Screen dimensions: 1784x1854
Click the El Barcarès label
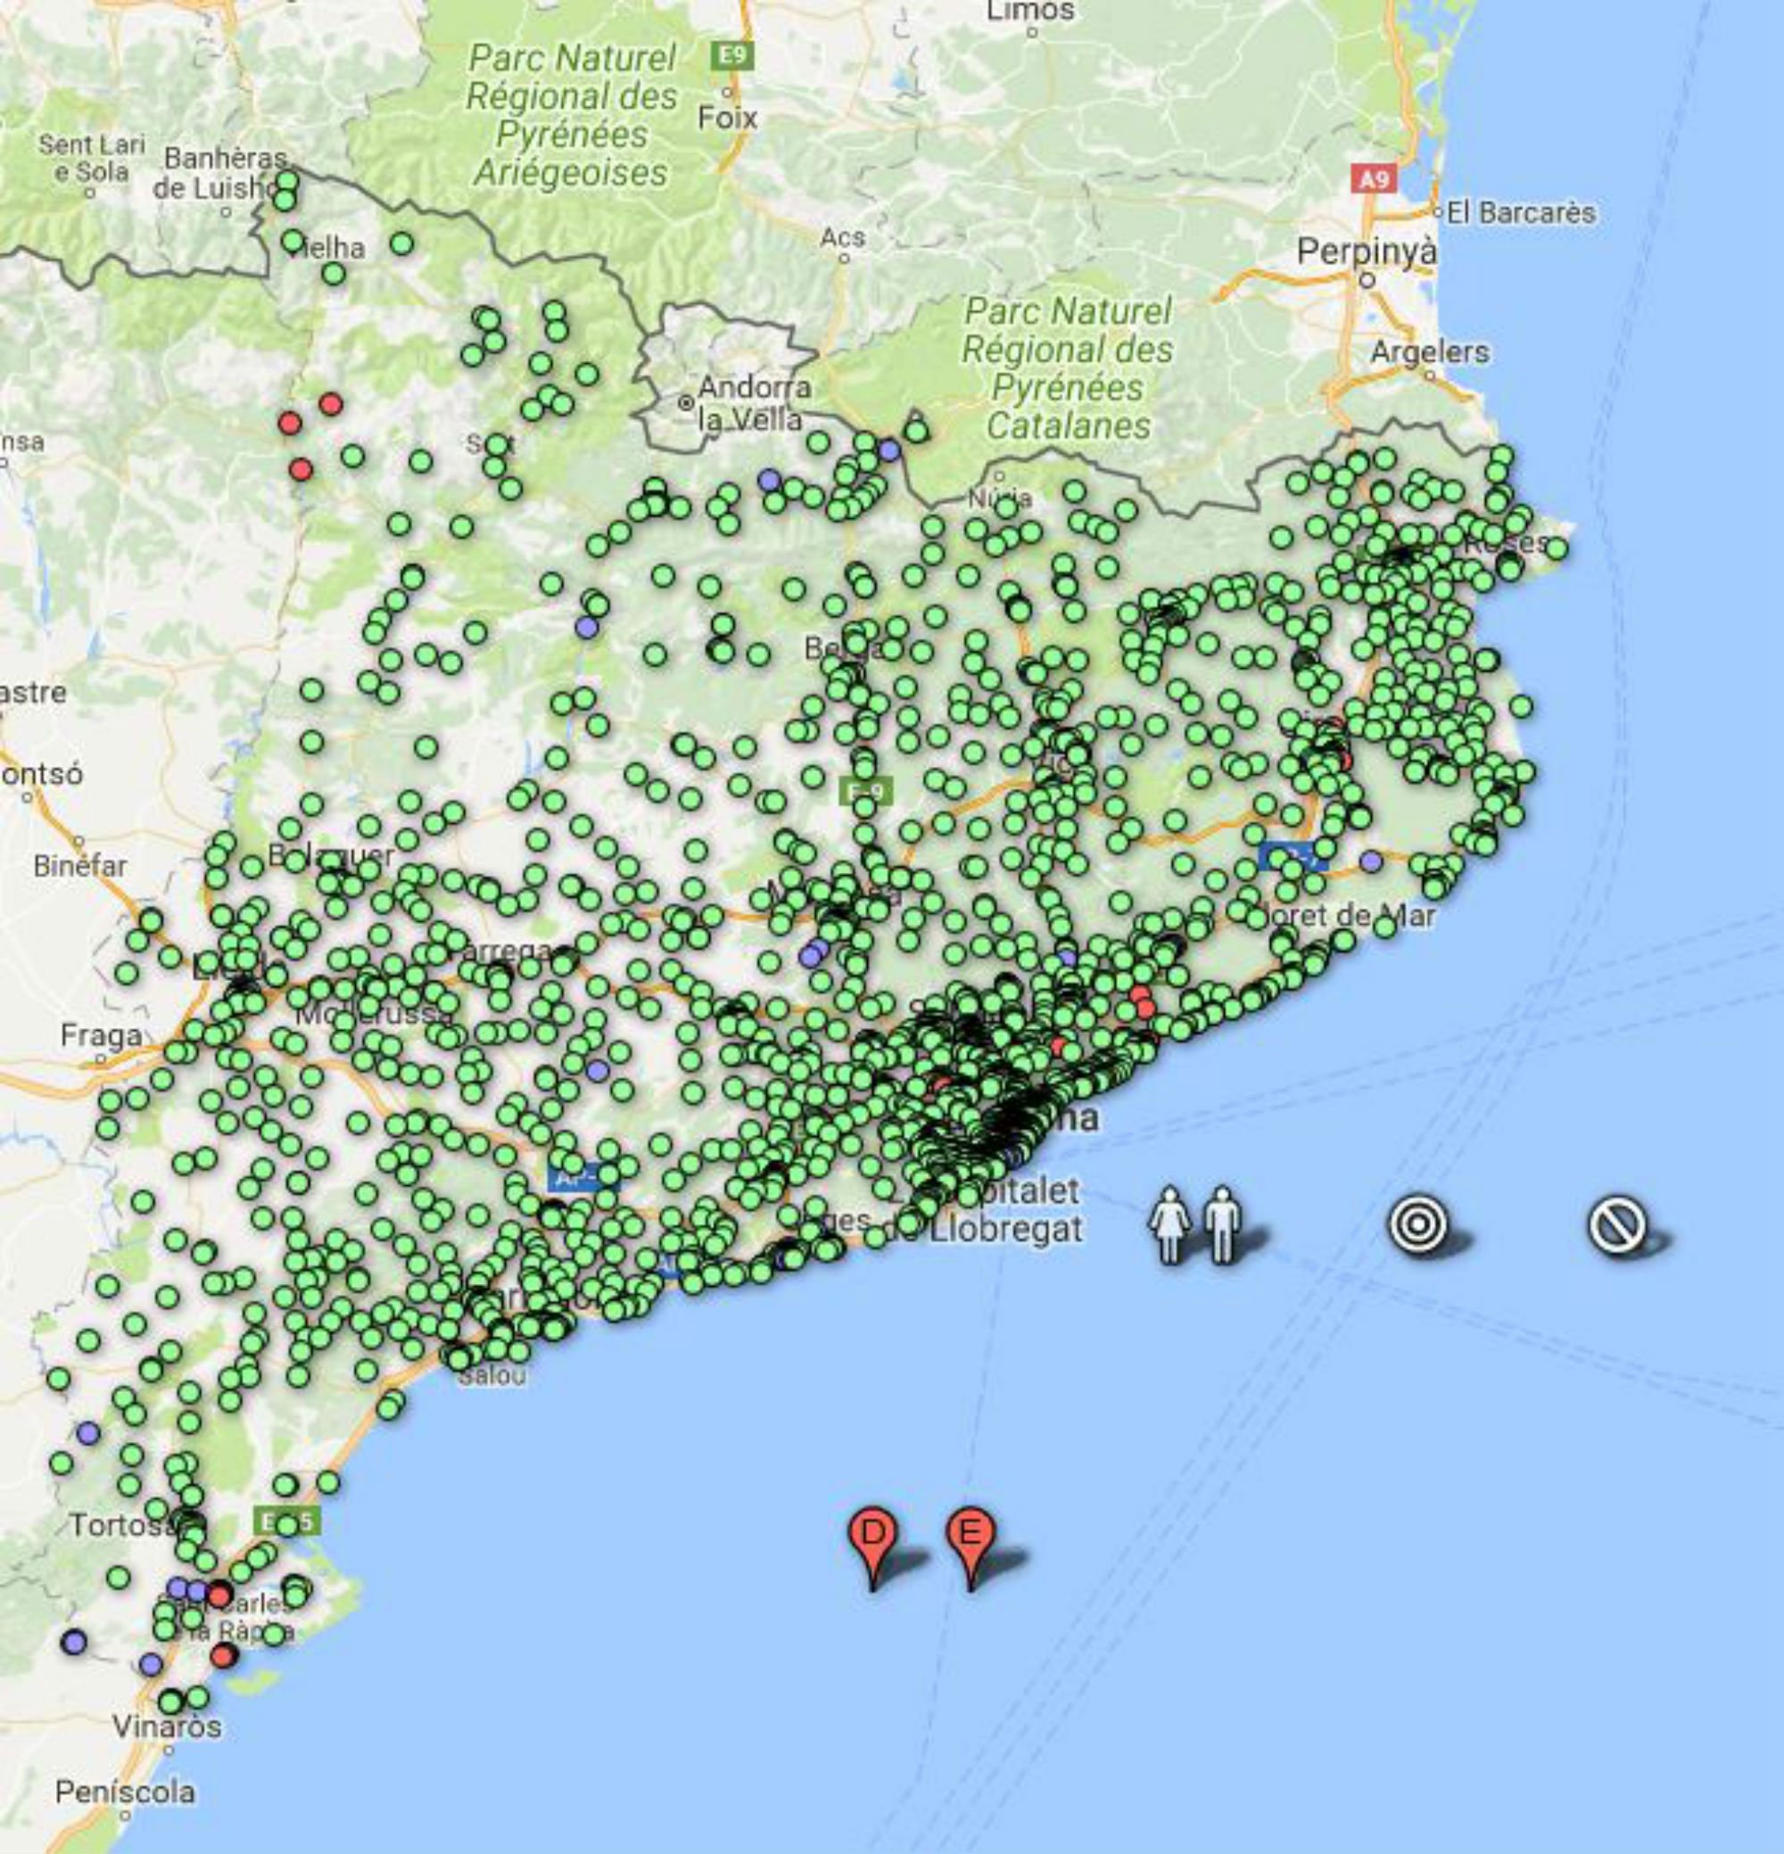click(1521, 212)
